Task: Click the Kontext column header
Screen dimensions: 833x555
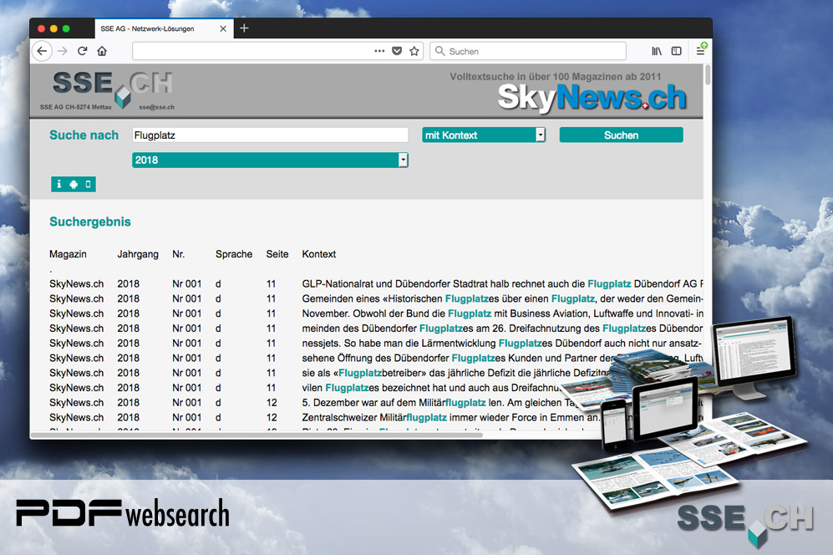Action: coord(319,254)
